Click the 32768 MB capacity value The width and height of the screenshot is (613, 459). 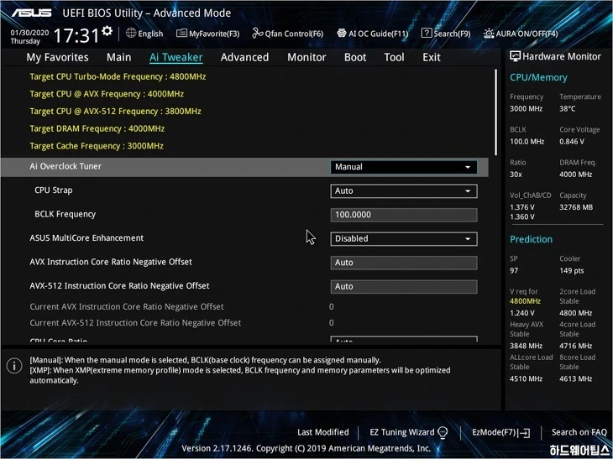point(576,207)
